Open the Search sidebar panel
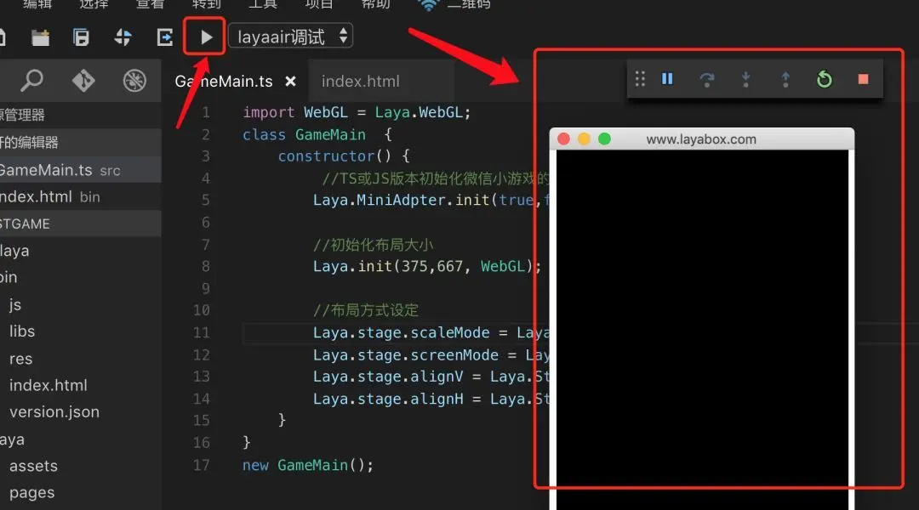919x510 pixels. pyautogui.click(x=31, y=80)
